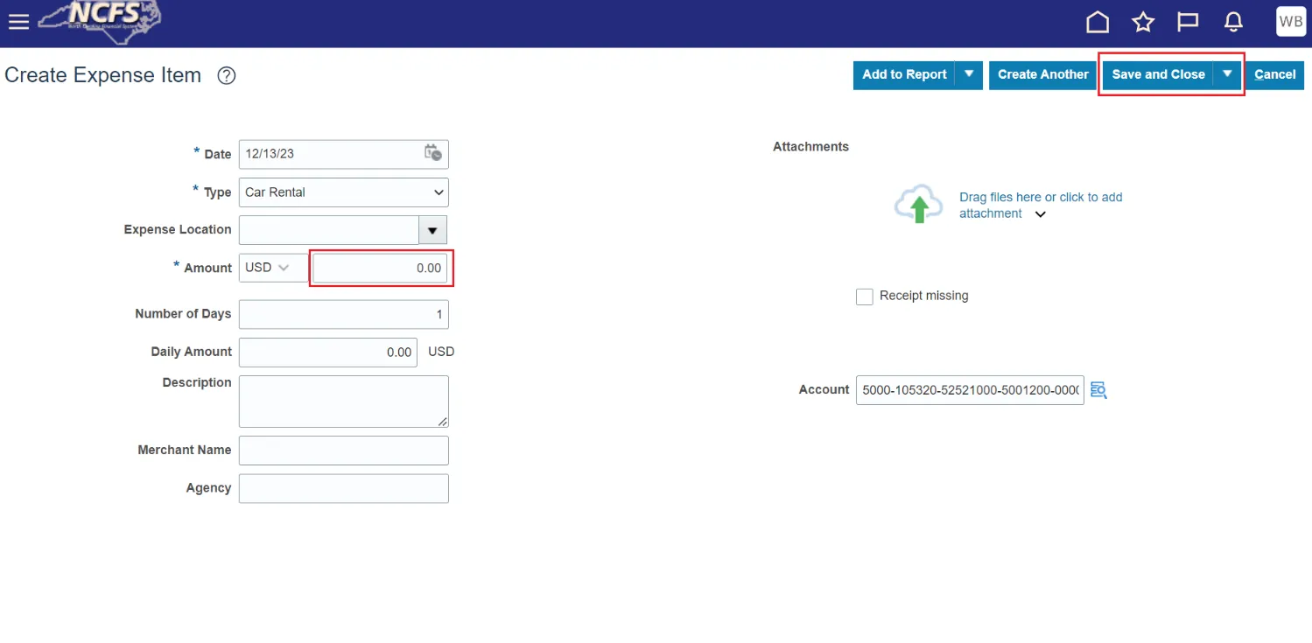This screenshot has width=1312, height=643.
Task: Check the Receipt missing checkbox
Action: click(x=865, y=297)
